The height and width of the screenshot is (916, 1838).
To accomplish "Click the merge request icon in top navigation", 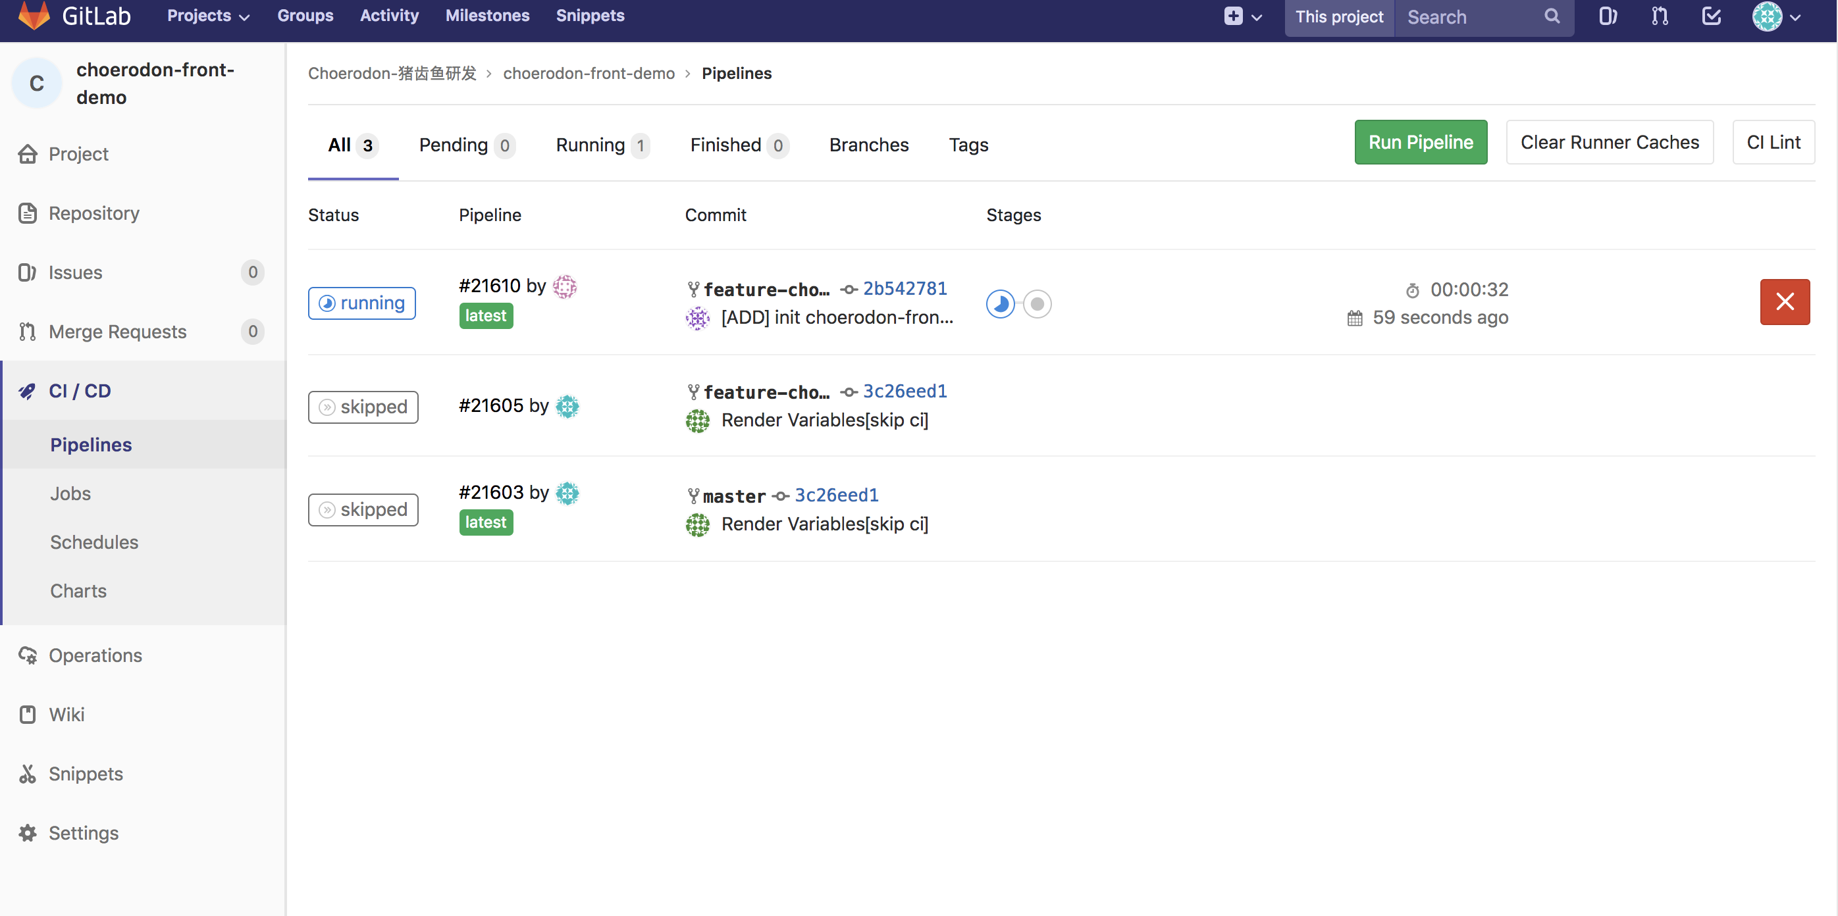I will [1658, 18].
